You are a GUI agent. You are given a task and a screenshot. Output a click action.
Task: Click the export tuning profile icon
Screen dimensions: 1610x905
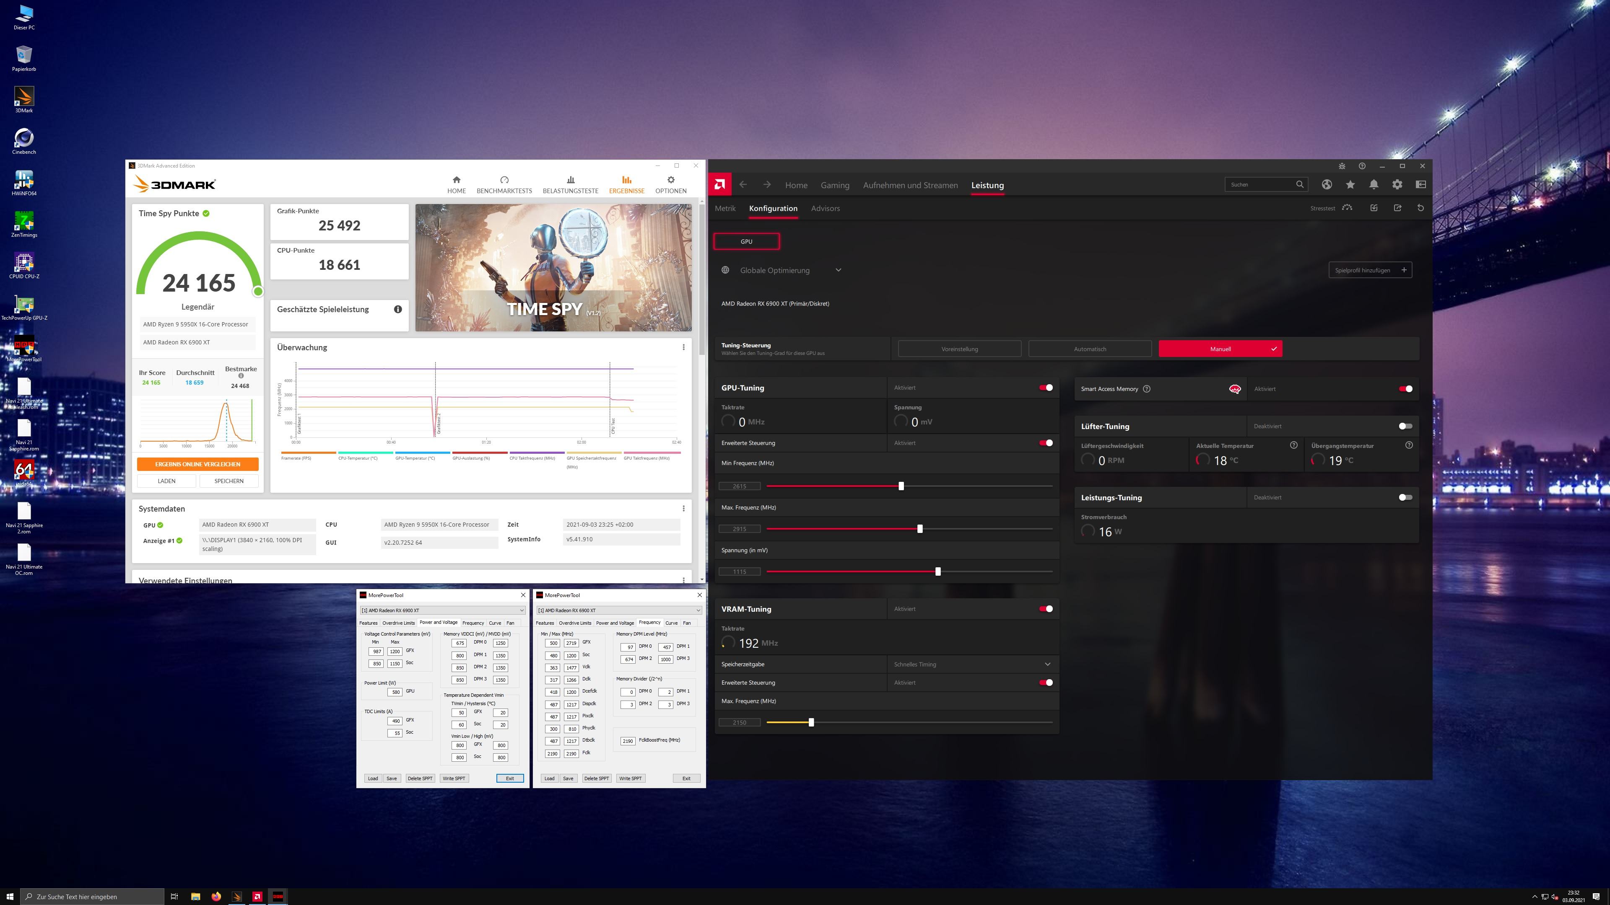[x=1397, y=208]
